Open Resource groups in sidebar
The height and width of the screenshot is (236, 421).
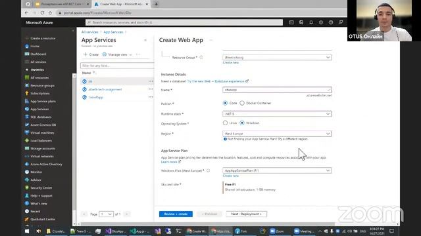[42, 86]
